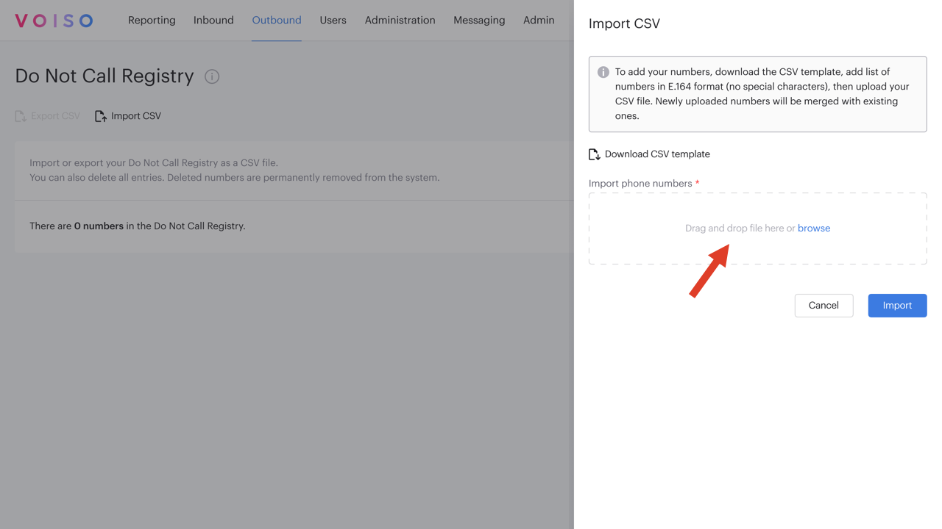Click the blue Import button
The height and width of the screenshot is (529, 942).
click(897, 305)
